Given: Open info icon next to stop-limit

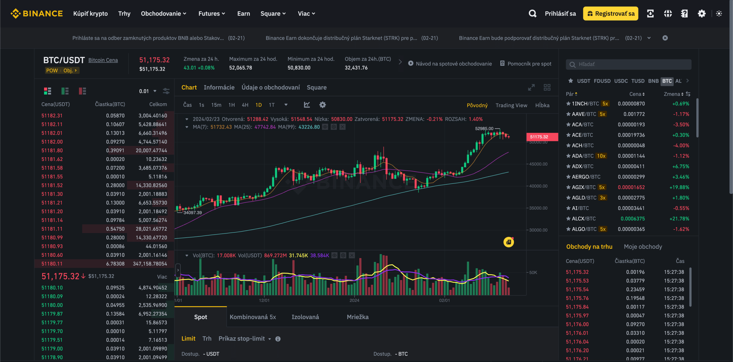Looking at the screenshot, I should 278,339.
